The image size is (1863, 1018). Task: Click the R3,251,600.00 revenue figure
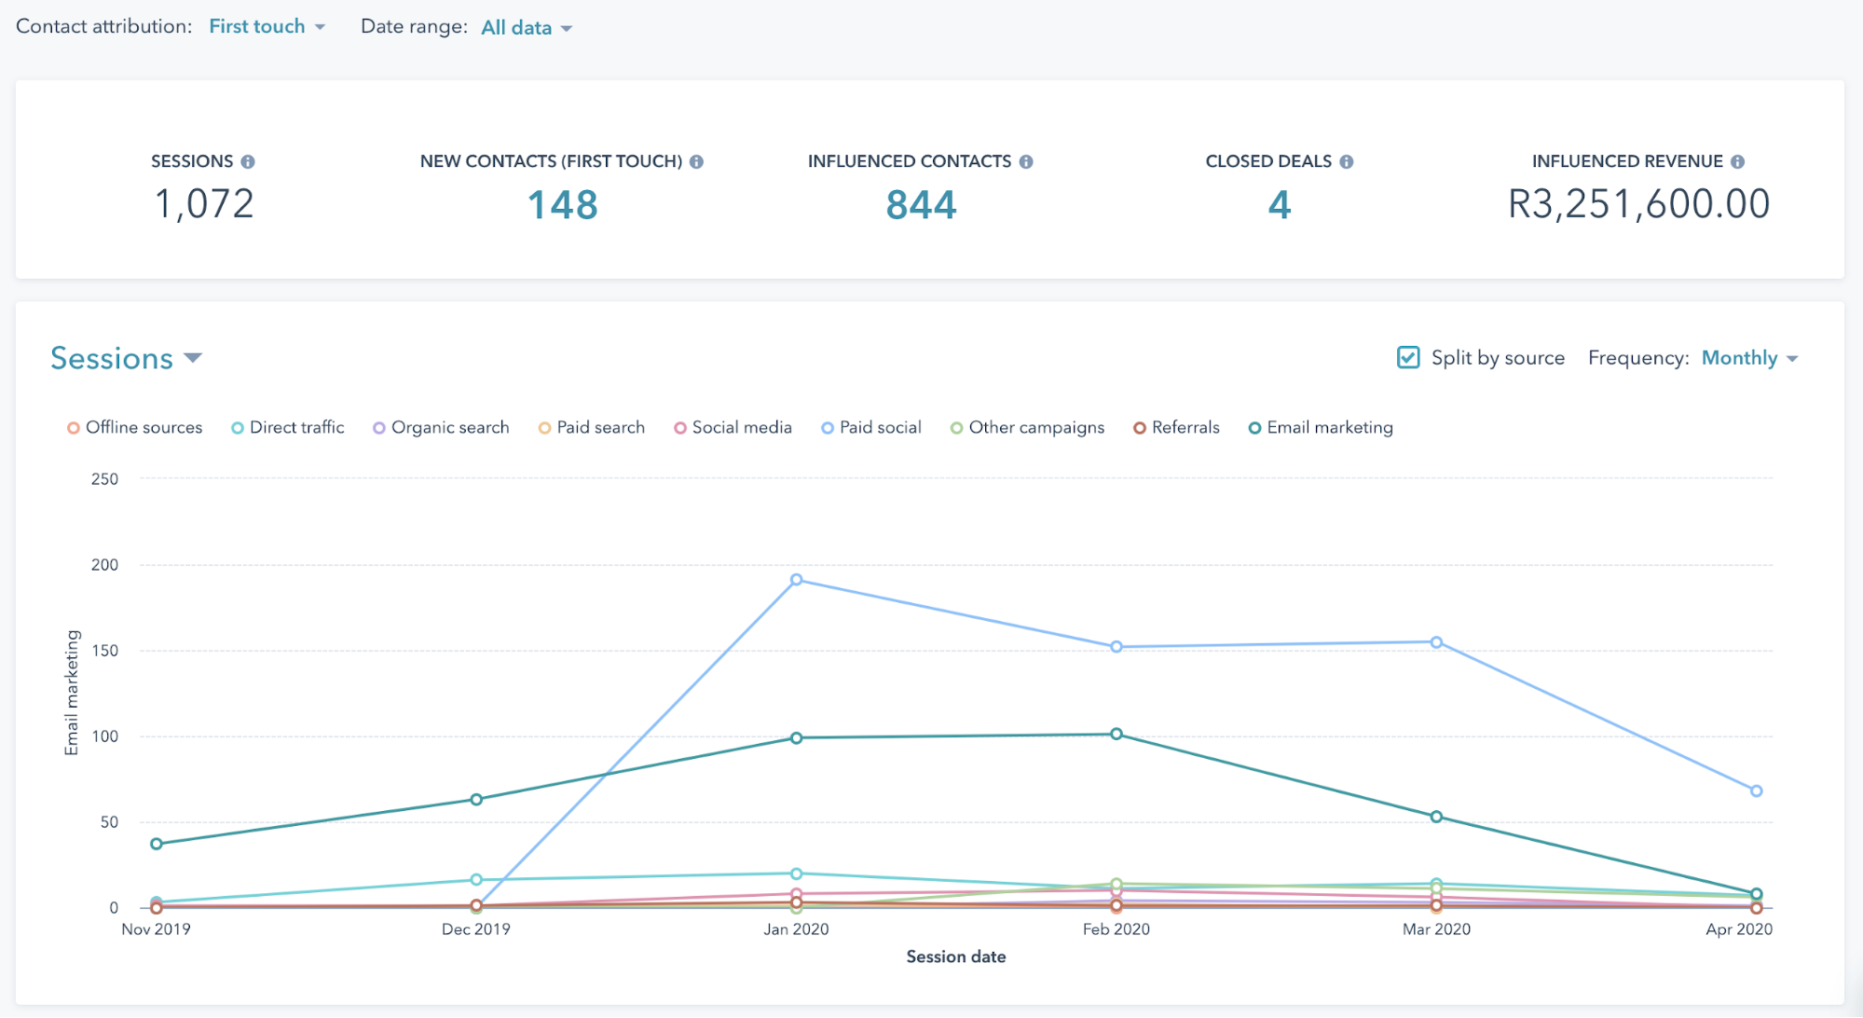click(x=1638, y=205)
